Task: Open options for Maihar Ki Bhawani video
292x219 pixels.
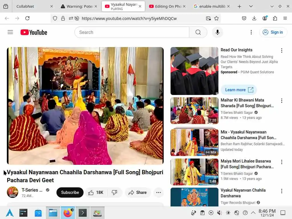Action: (x=281, y=101)
